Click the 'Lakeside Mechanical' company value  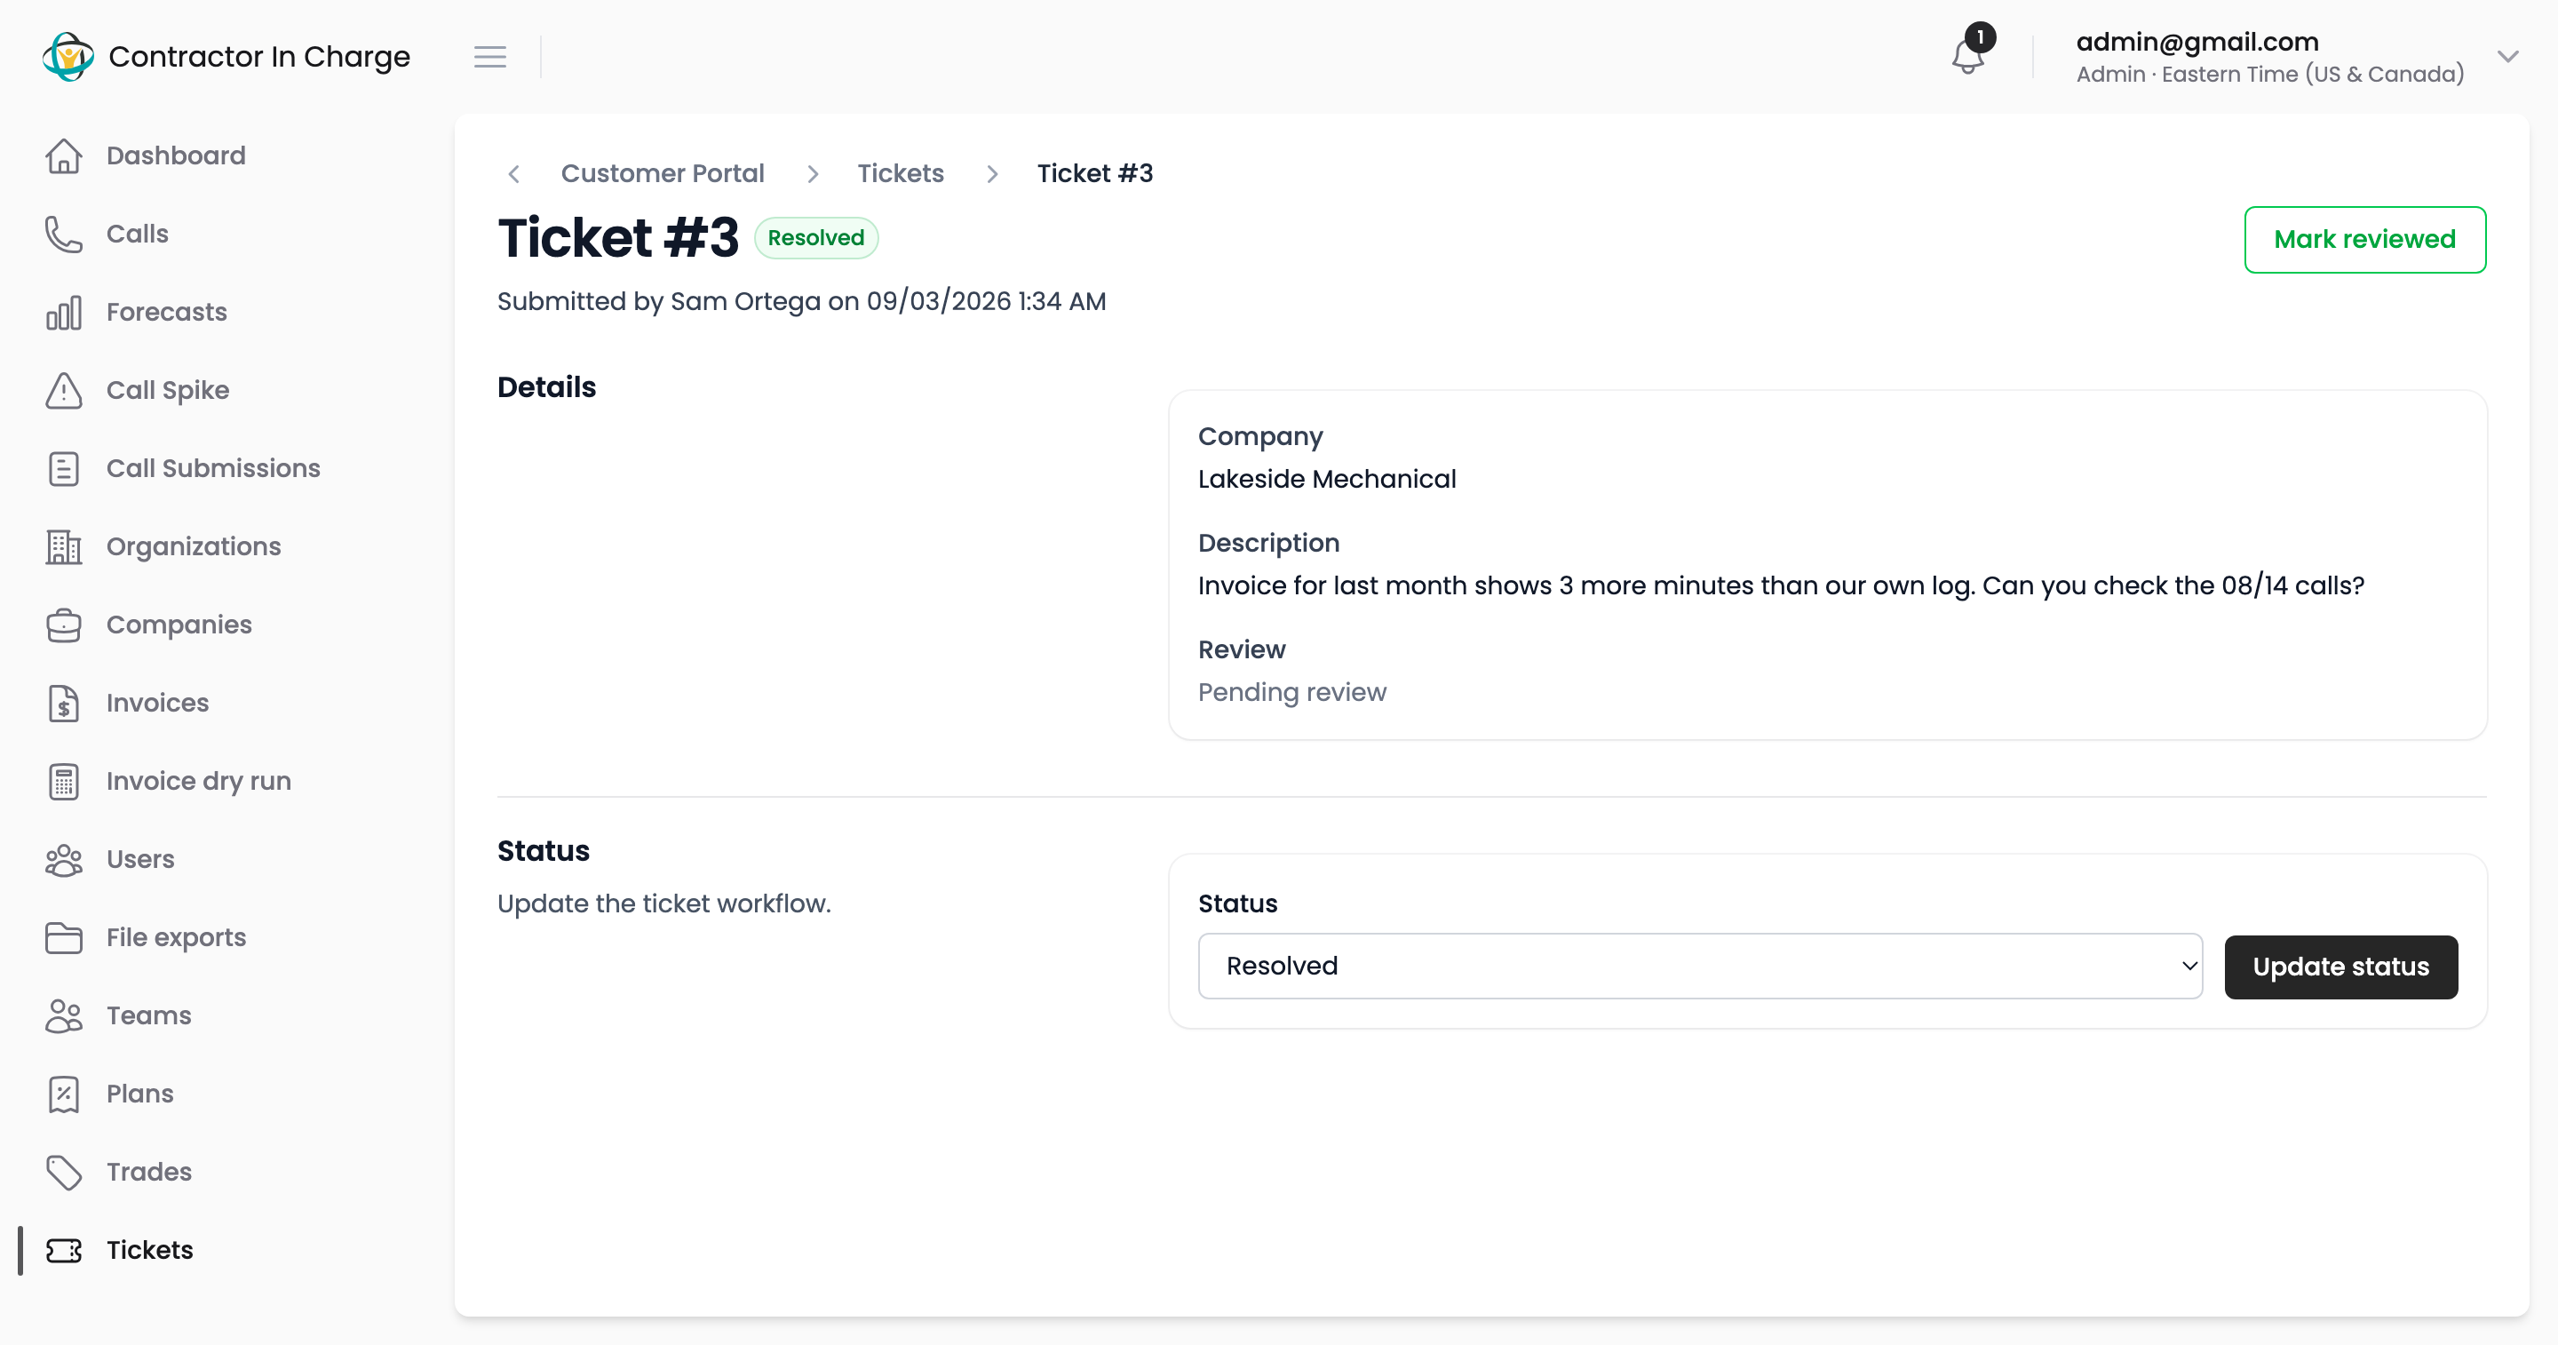1327,479
